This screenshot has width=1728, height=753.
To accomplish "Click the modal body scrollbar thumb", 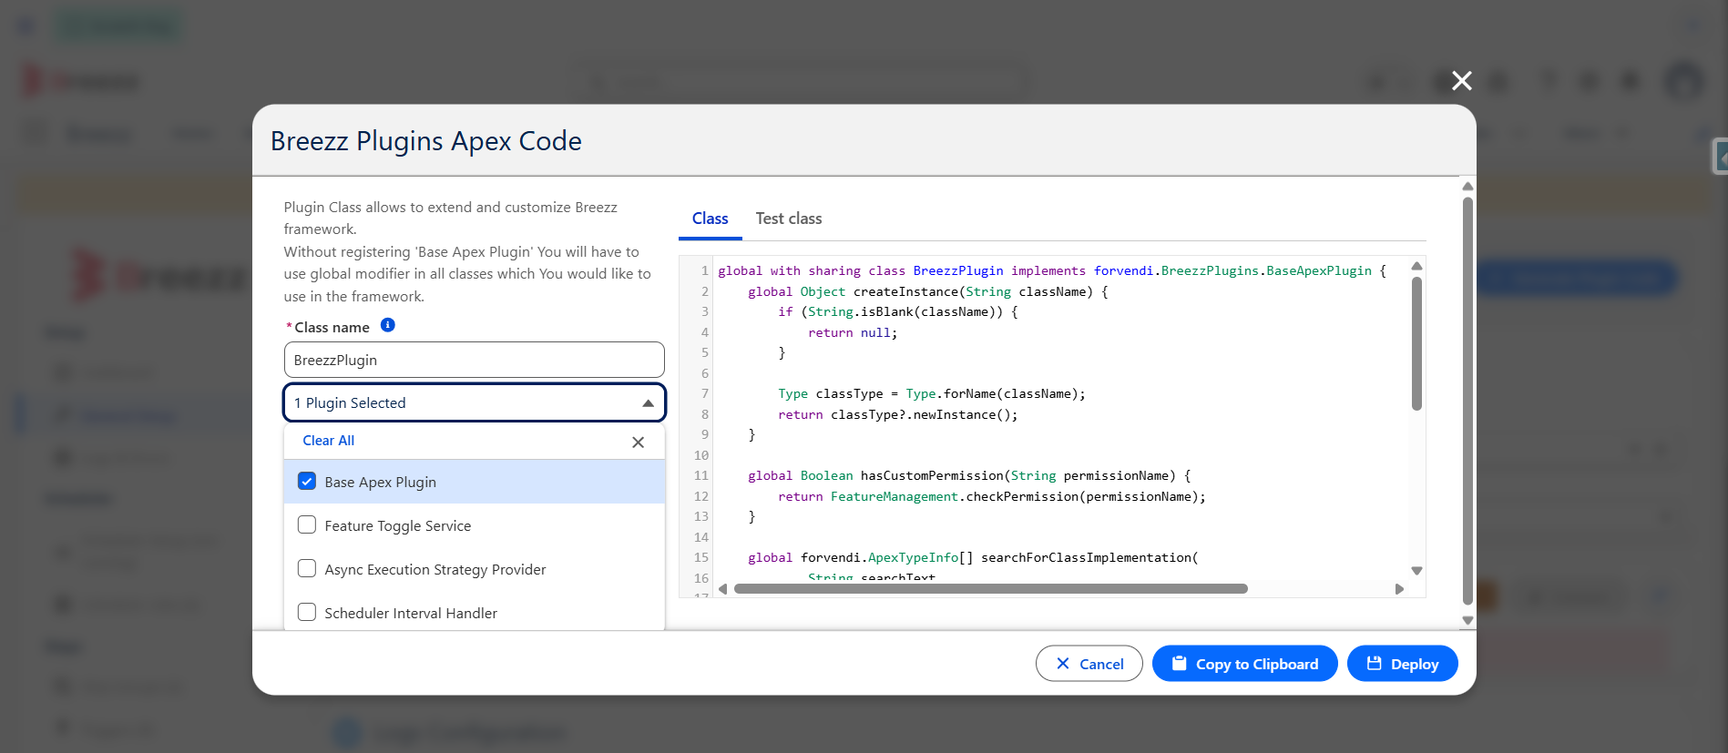I will tap(1467, 401).
